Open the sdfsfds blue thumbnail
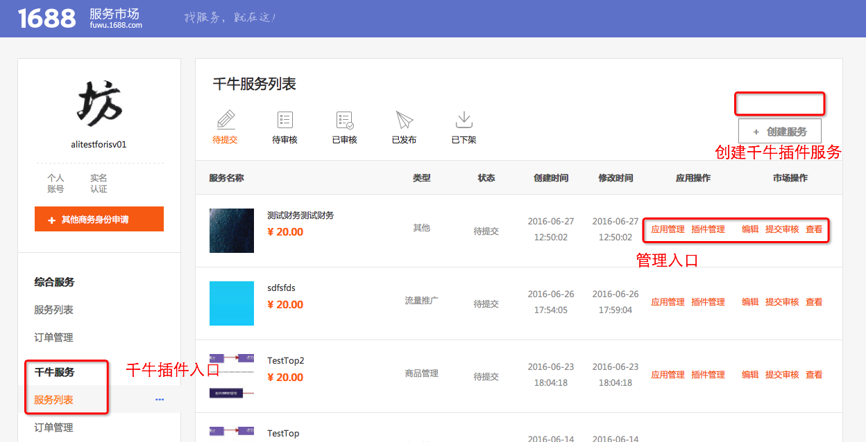Screen dimensions: 866x442 pos(232,303)
